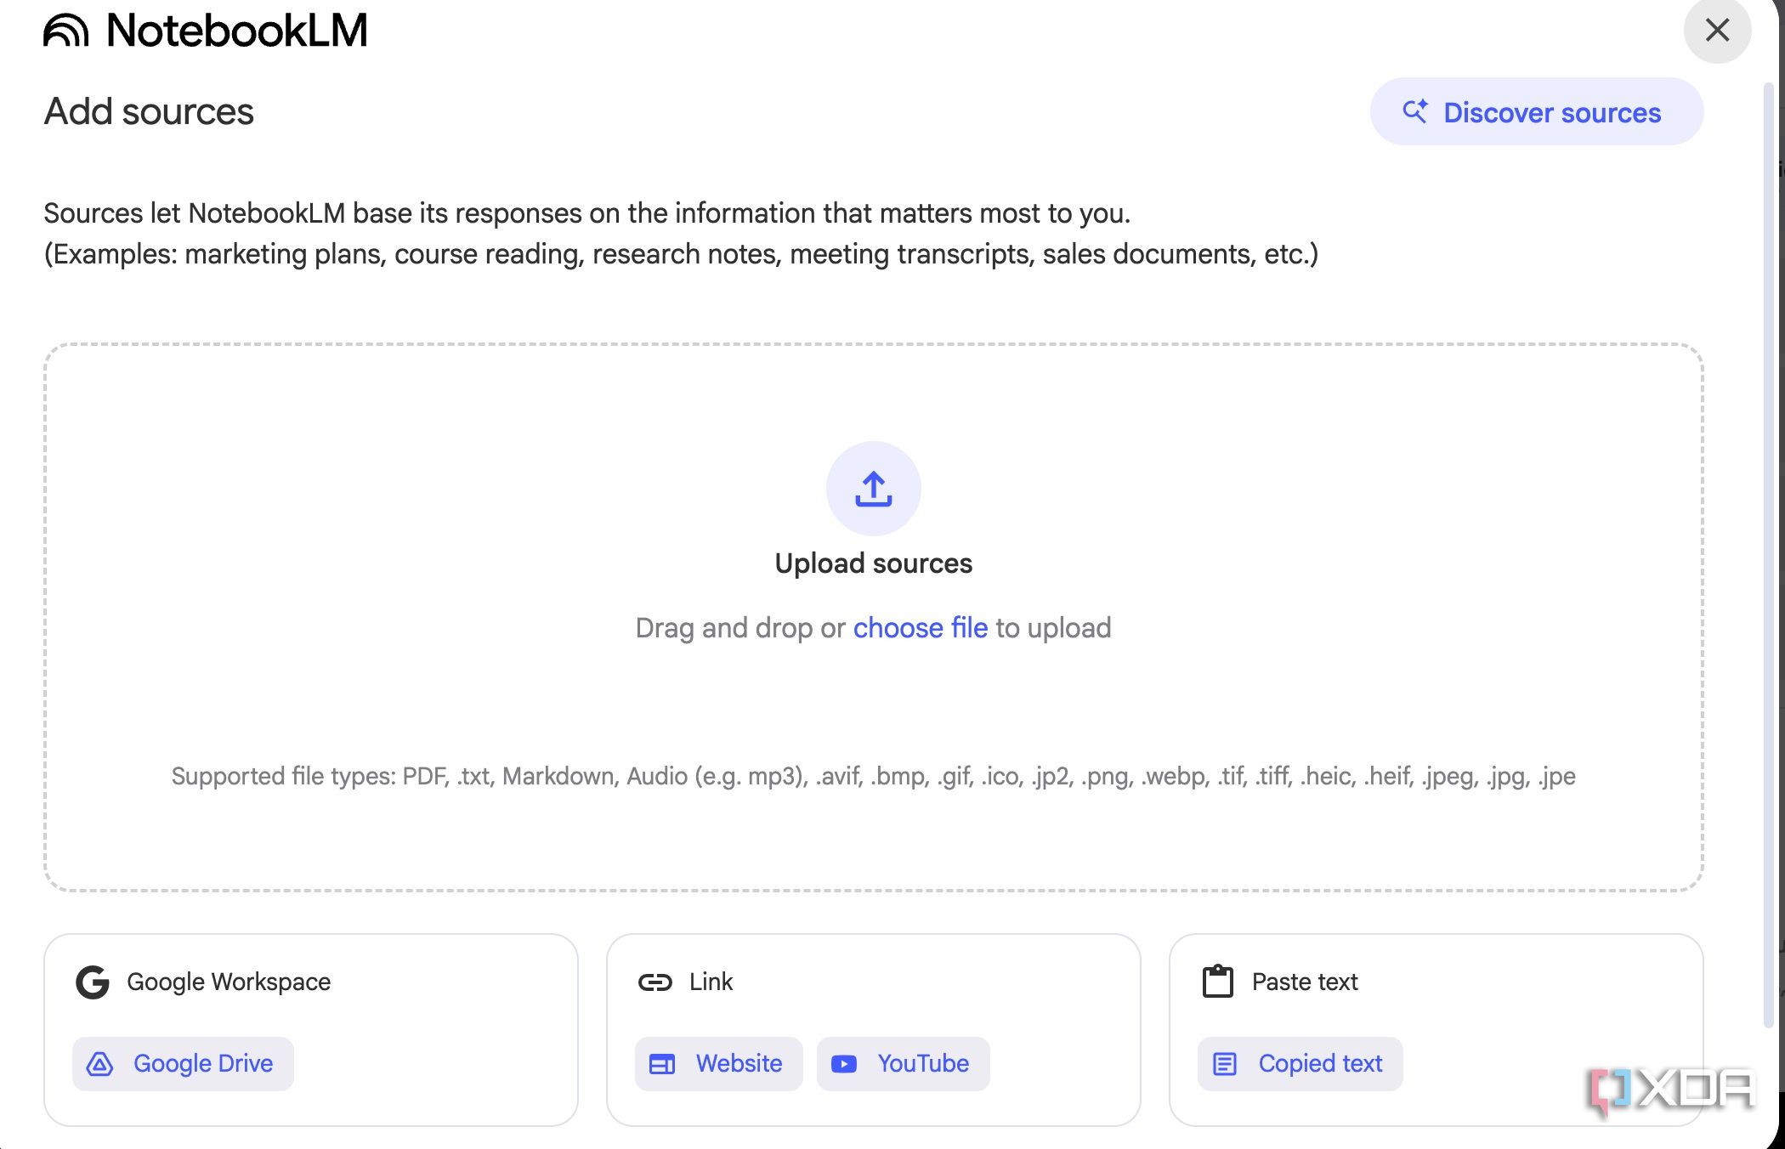This screenshot has width=1785, height=1149.
Task: Click the dialog's vertical scrollbar
Action: [x=1769, y=552]
